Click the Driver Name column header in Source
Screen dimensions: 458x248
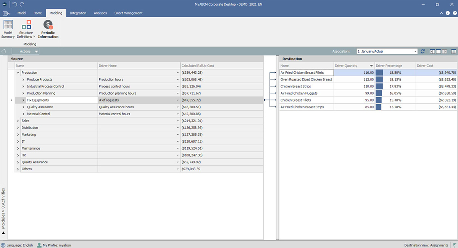(x=139, y=66)
